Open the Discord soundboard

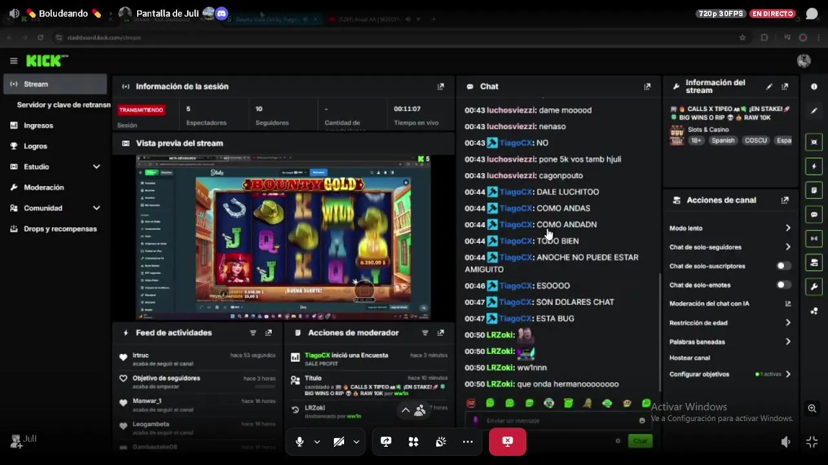pos(441,442)
